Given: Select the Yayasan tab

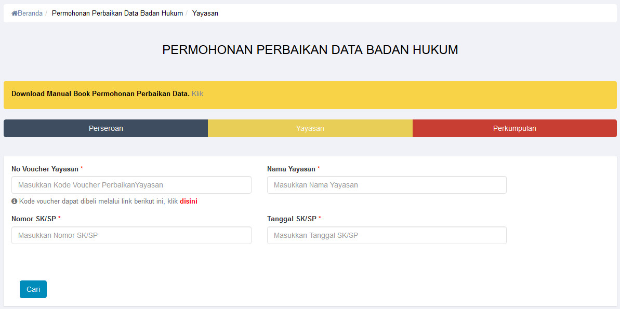Looking at the screenshot, I should (x=310, y=128).
